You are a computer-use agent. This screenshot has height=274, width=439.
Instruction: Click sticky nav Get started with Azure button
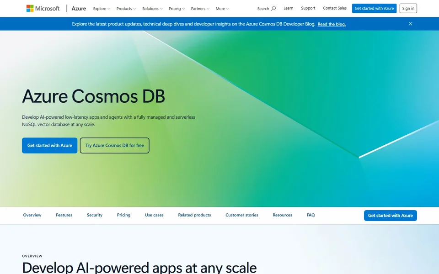pyautogui.click(x=390, y=216)
